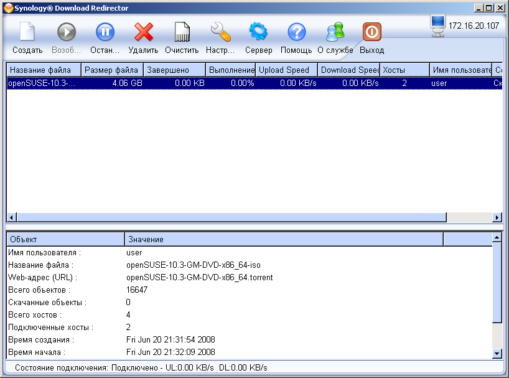Click the user cell in the task row
509x378 pixels.
439,83
